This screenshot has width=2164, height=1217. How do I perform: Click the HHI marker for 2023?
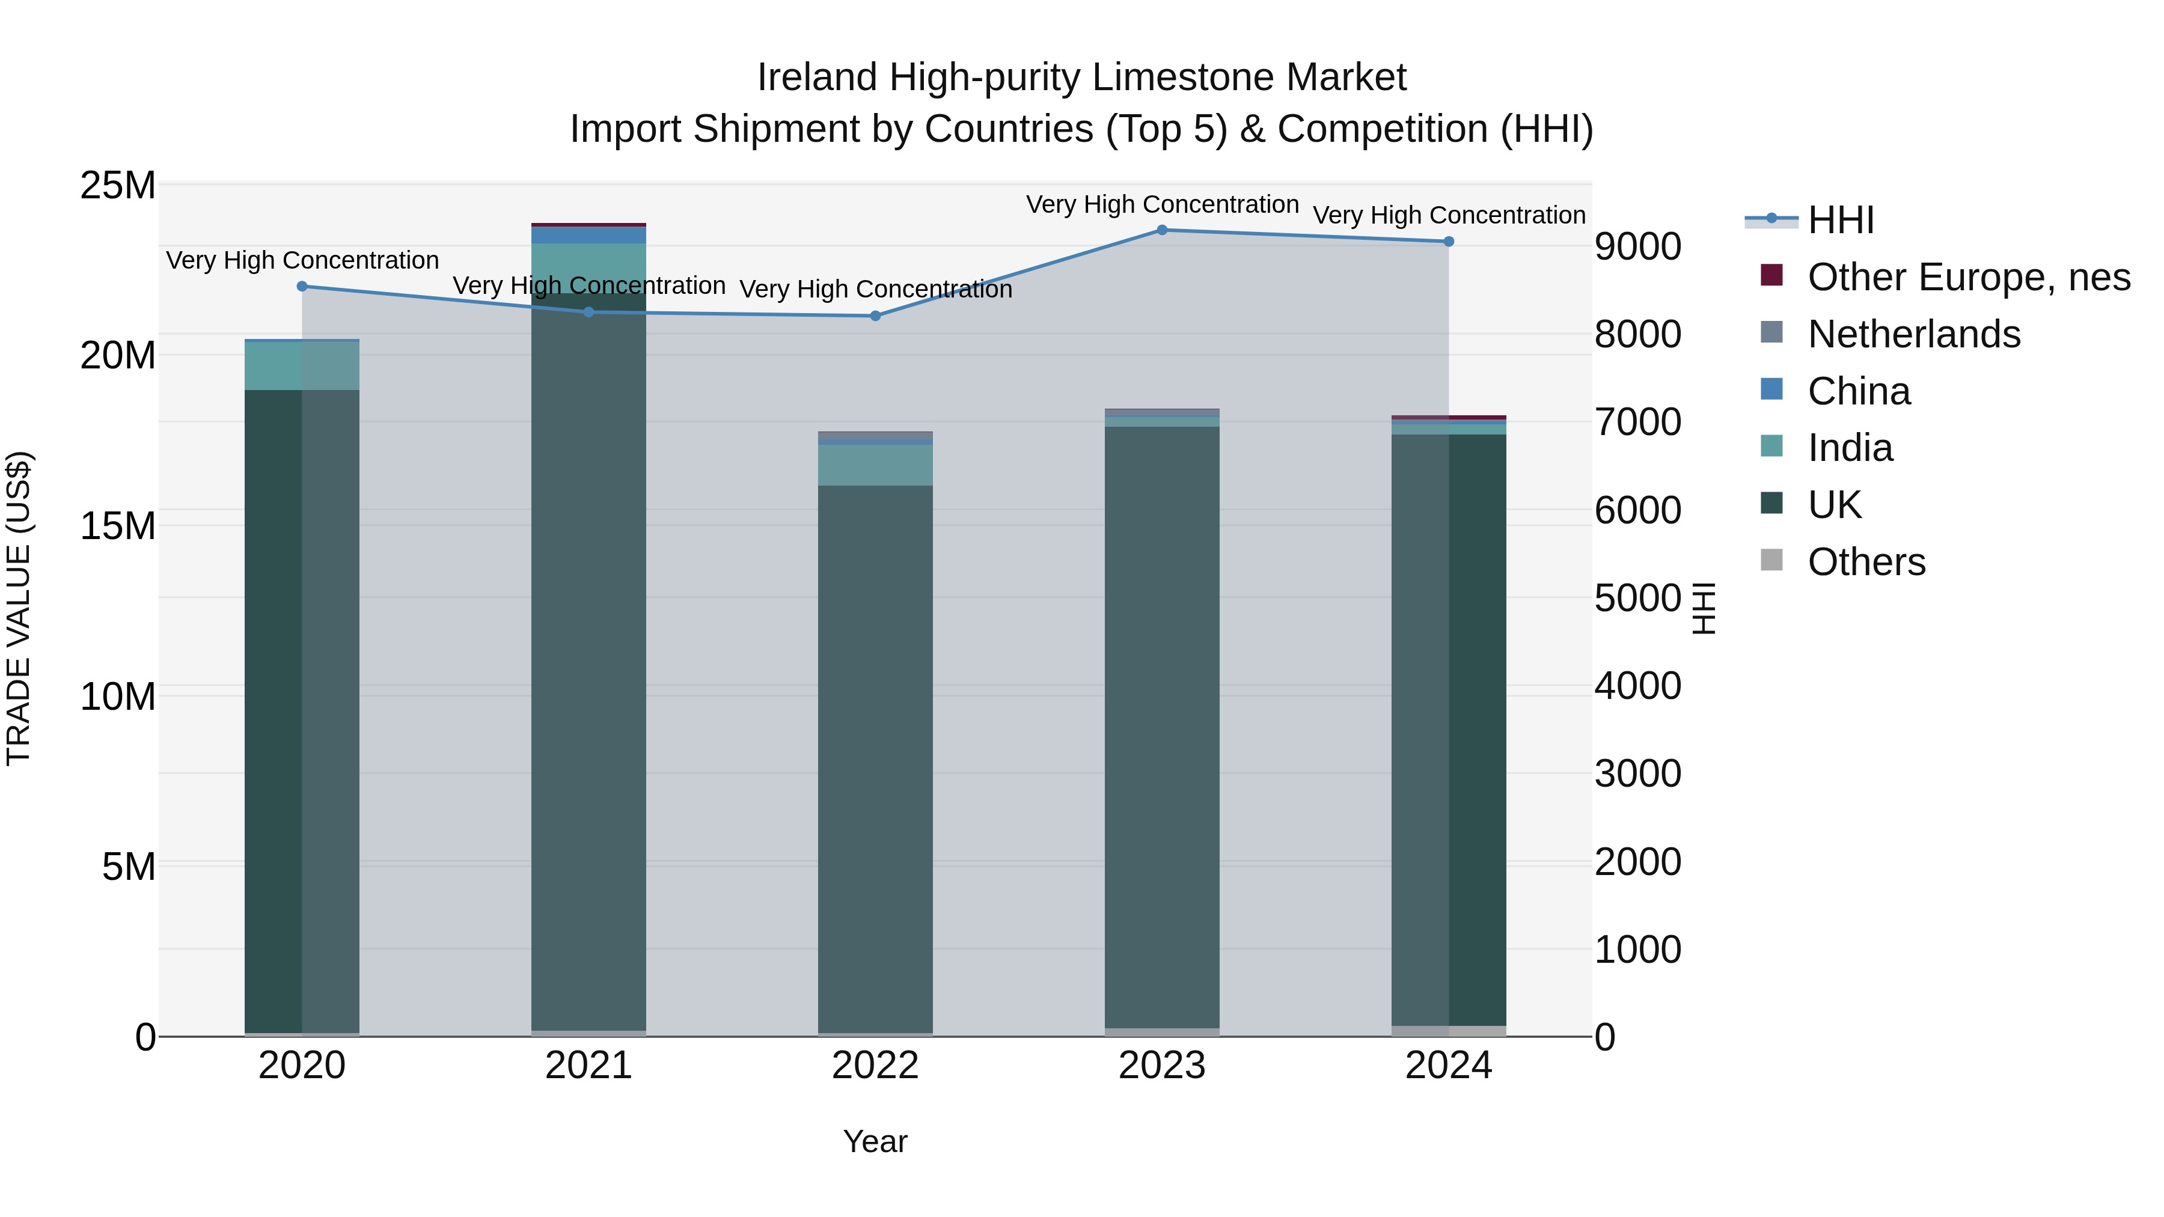point(1163,230)
